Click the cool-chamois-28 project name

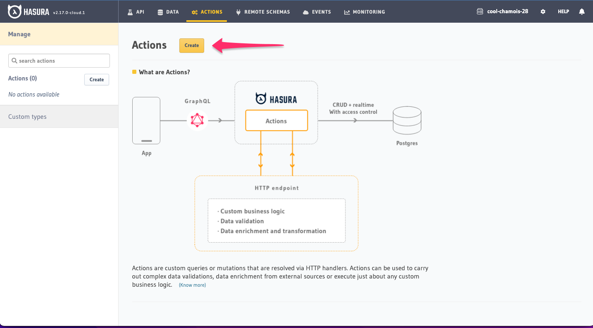[x=507, y=12]
